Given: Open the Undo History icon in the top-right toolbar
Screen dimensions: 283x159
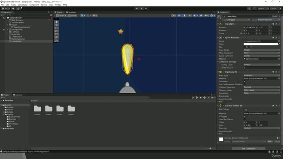Looking at the screenshot, I should pos(249,8).
